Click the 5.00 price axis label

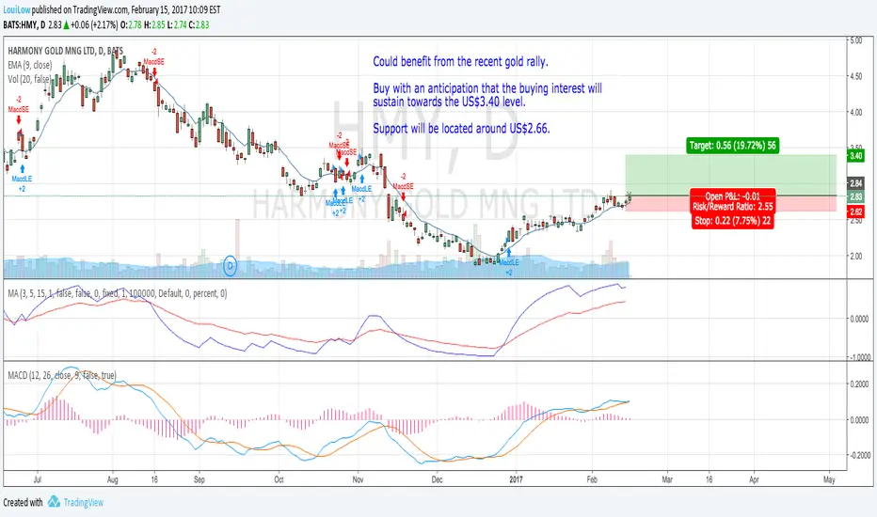[855, 40]
